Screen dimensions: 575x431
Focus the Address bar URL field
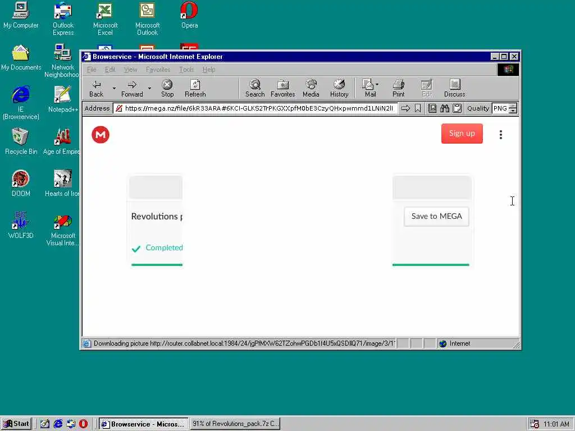click(255, 108)
